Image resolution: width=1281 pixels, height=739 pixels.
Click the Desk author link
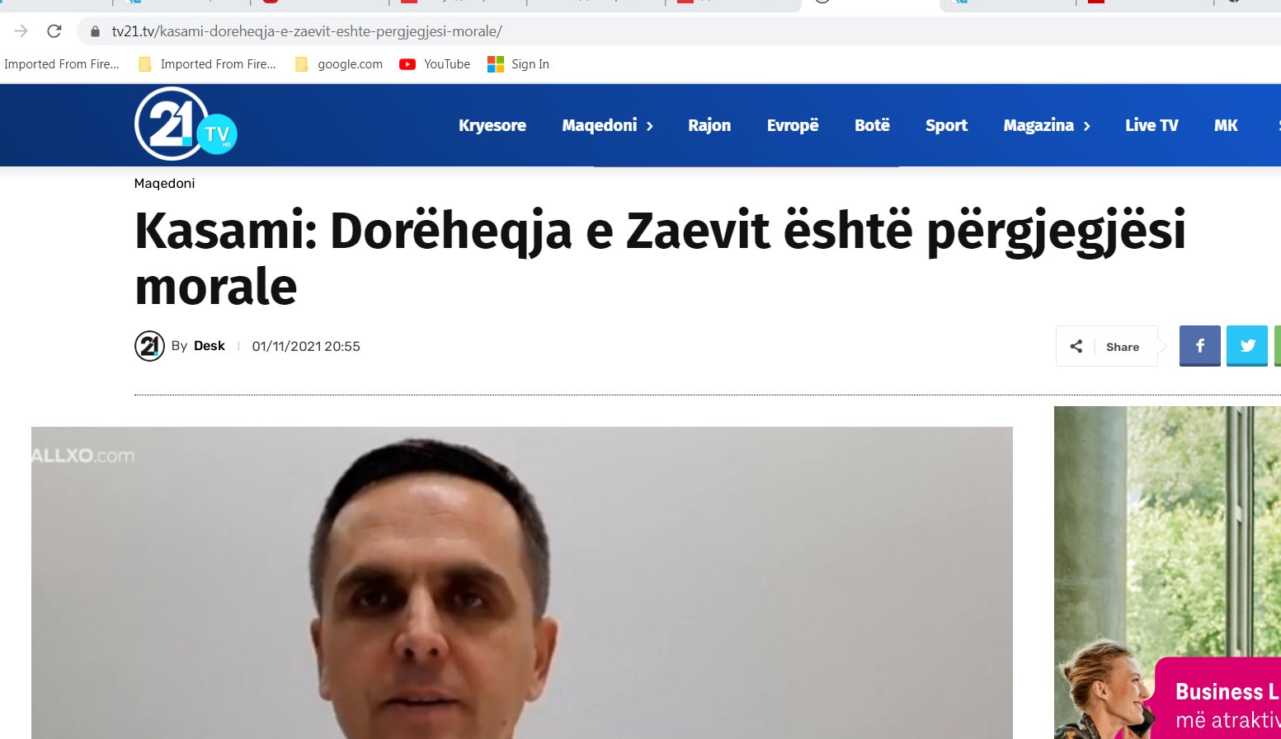click(210, 346)
